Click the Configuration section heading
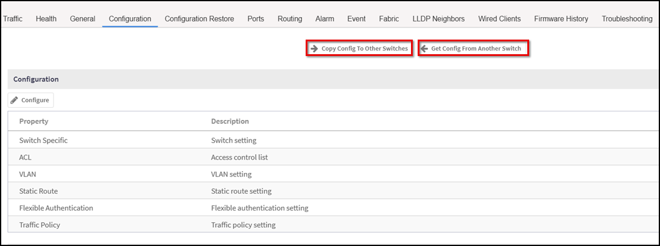Screen dimensions: 660x246 36,79
